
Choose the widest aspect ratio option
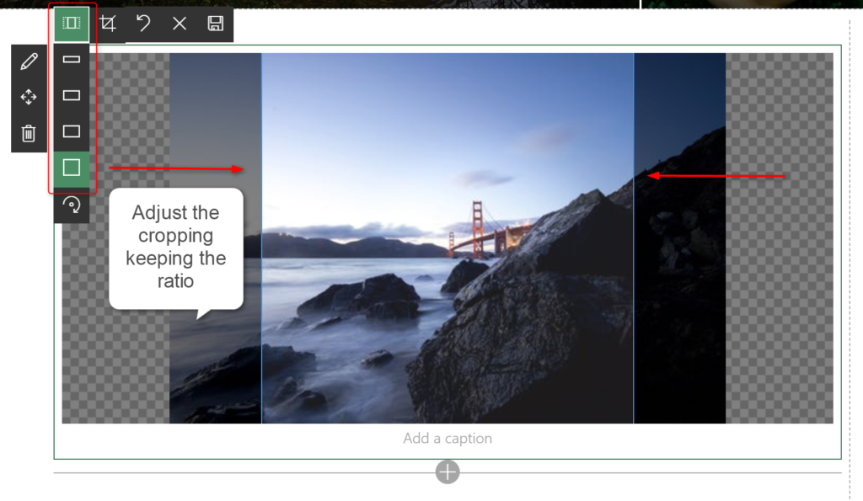pyautogui.click(x=72, y=60)
